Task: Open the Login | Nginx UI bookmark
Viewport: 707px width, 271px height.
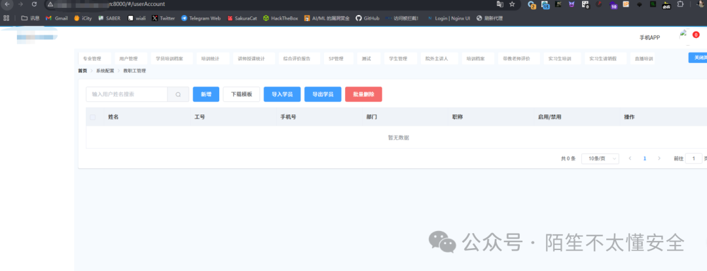Action: click(448, 18)
